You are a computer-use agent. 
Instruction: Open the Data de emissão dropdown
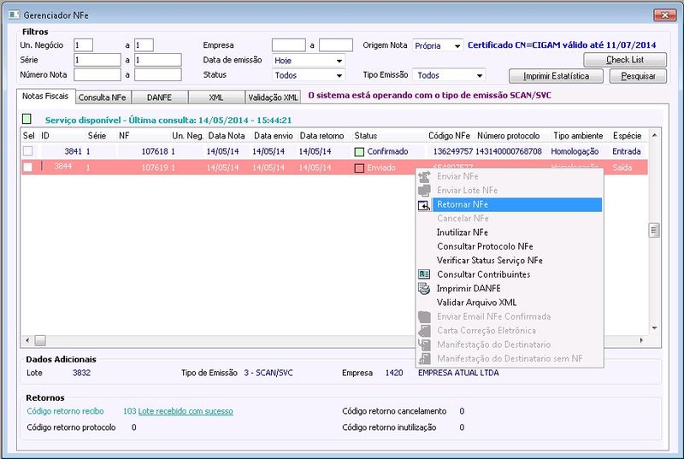point(339,61)
